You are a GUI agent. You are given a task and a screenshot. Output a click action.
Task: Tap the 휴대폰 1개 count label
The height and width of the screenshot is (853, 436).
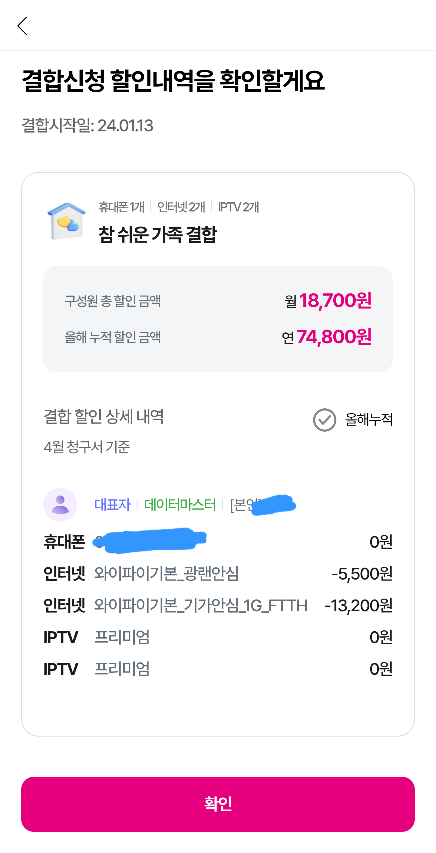(x=121, y=207)
